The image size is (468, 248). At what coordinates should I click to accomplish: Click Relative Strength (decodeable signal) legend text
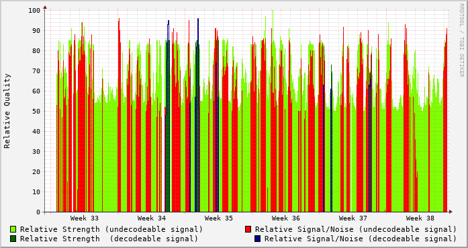[x=109, y=239]
